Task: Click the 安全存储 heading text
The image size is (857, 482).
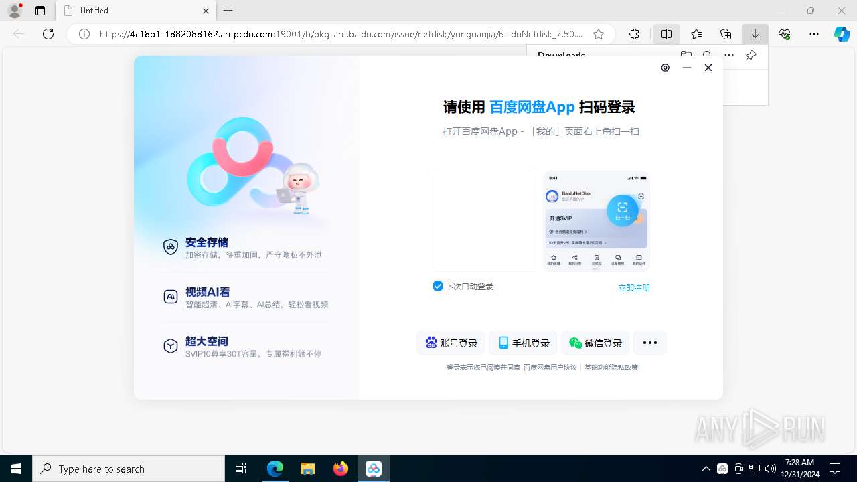Action: [x=207, y=242]
